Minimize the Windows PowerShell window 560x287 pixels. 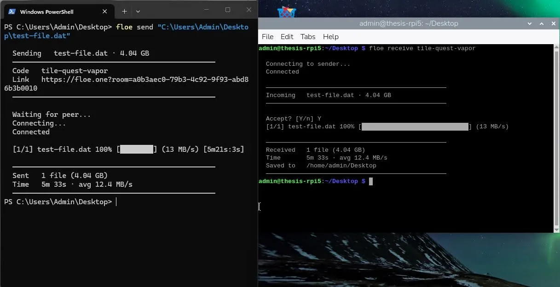tap(206, 10)
